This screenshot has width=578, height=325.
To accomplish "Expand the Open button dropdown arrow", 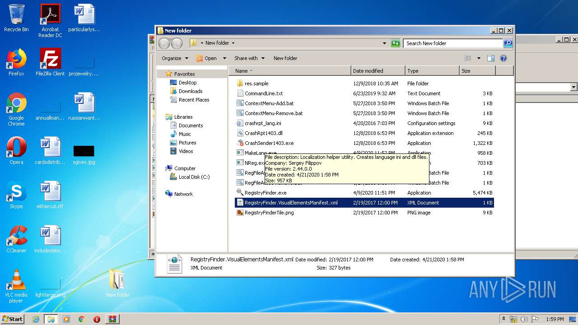I will click(x=224, y=58).
